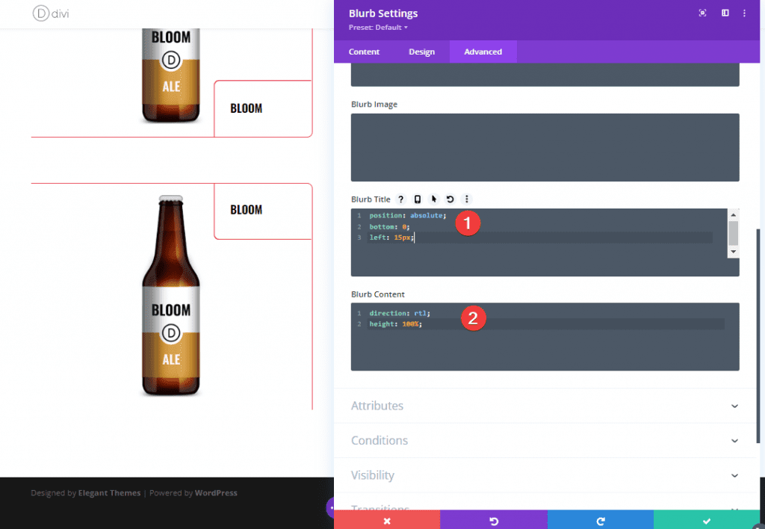Screen dimensions: 765x529
Task: Expand the Visibility section
Action: click(x=545, y=475)
